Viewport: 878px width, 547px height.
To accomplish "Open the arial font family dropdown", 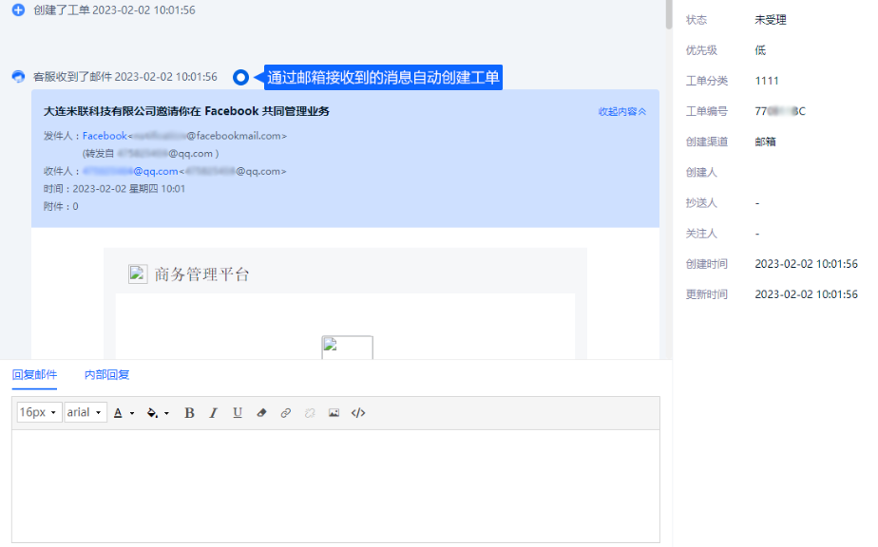I will (x=85, y=413).
